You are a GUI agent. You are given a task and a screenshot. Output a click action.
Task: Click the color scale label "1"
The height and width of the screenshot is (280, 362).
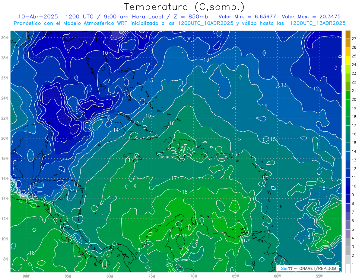click(353, 265)
